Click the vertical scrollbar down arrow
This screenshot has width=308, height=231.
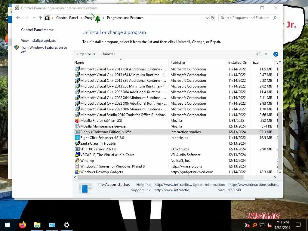[280, 172]
